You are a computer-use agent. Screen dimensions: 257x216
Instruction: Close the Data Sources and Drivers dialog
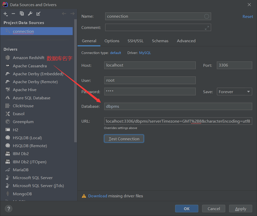[x=249, y=5]
